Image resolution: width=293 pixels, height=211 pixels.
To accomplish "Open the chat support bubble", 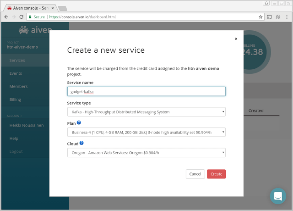I will point(278,196).
